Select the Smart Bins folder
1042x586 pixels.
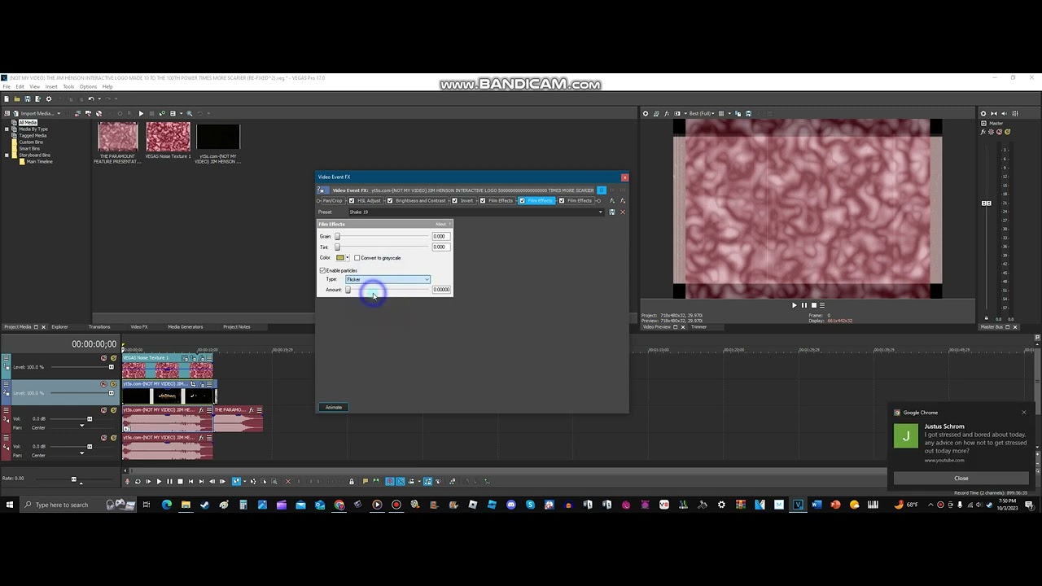click(29, 148)
